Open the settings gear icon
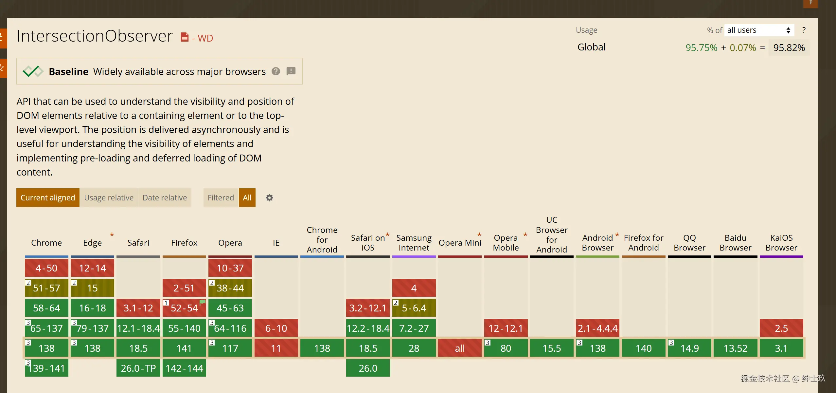Image resolution: width=836 pixels, height=393 pixels. [269, 198]
